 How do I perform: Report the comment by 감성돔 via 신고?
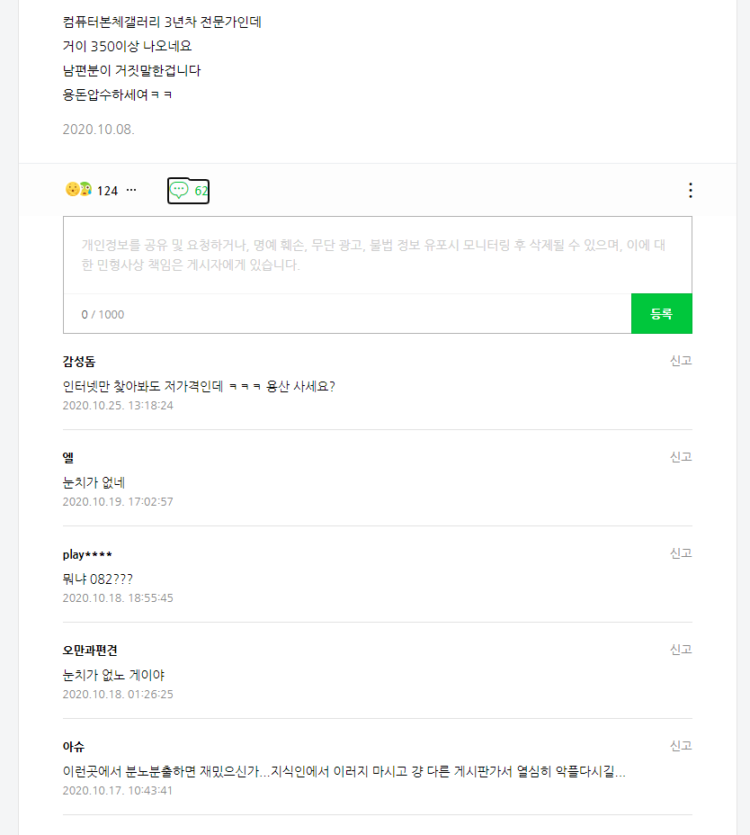point(681,361)
